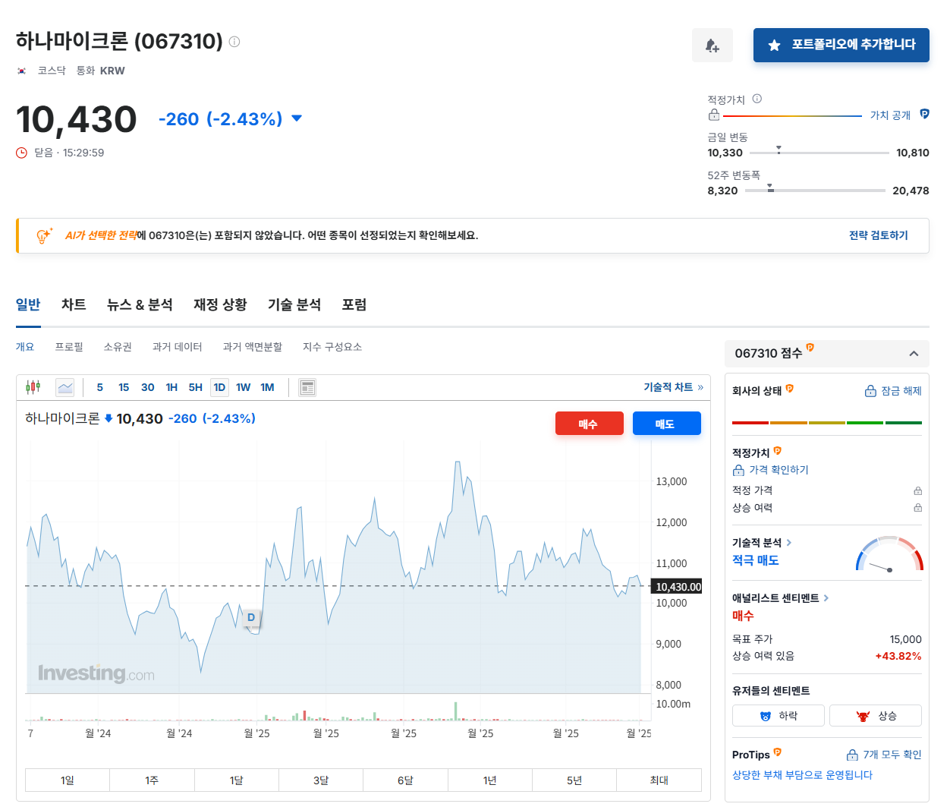Select 최대 time range

pyautogui.click(x=659, y=780)
